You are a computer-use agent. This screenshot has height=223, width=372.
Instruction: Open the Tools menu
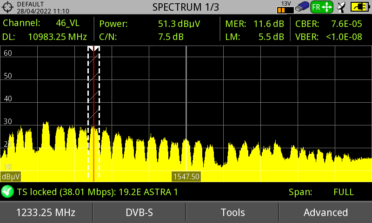point(232,212)
